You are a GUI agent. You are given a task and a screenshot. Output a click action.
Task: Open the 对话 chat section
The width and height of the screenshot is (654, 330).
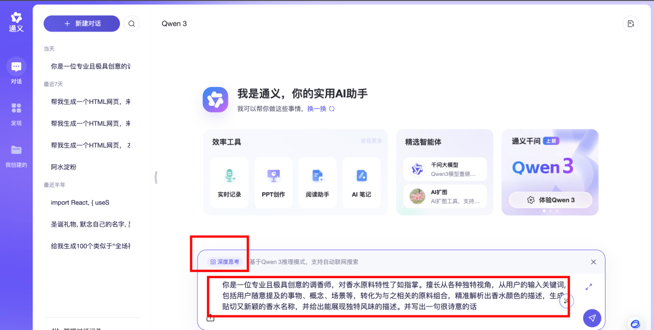click(x=16, y=71)
